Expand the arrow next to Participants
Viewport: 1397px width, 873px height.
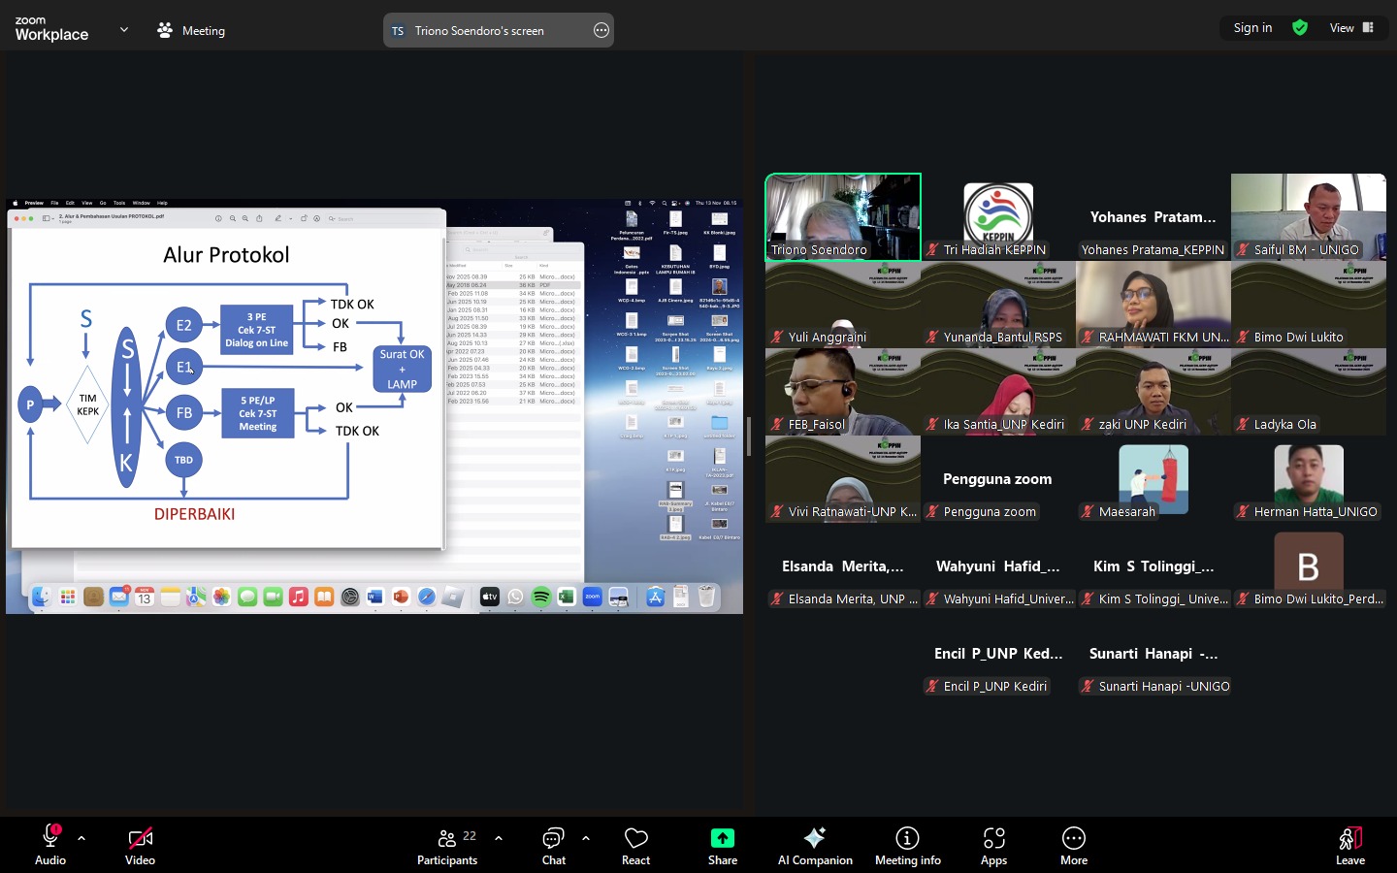[499, 838]
